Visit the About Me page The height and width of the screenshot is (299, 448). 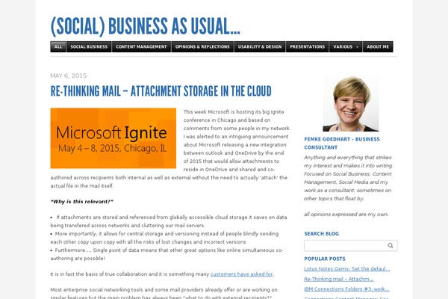pos(378,46)
